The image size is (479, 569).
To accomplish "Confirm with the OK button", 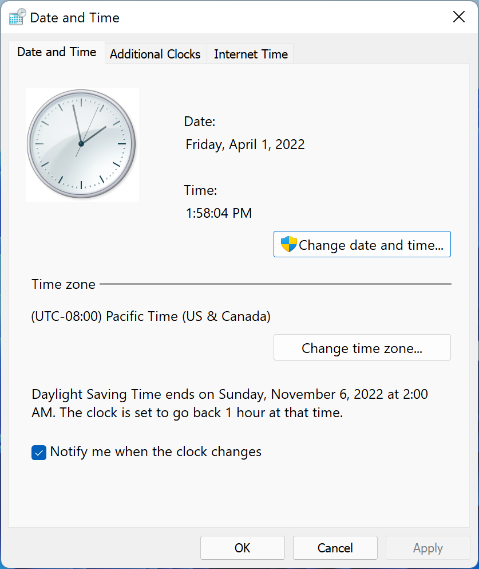I will point(242,548).
